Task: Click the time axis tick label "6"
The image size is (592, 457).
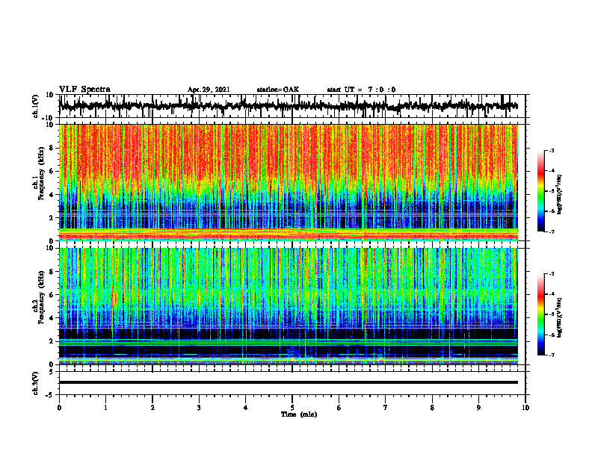Action: (x=339, y=408)
